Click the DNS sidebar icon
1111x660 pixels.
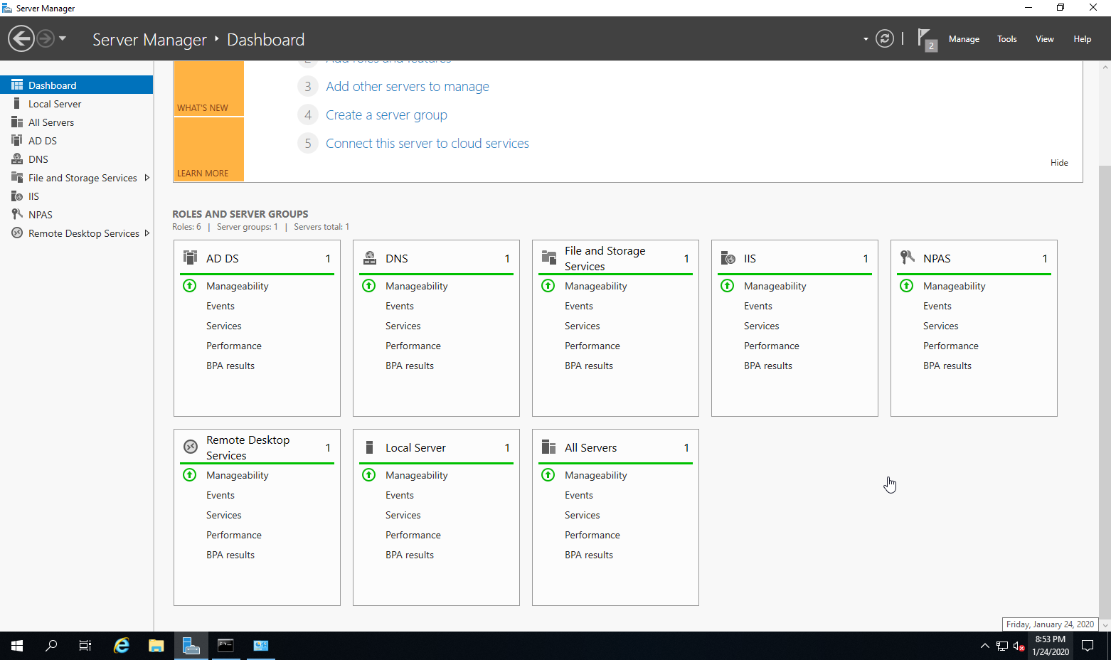tap(17, 159)
